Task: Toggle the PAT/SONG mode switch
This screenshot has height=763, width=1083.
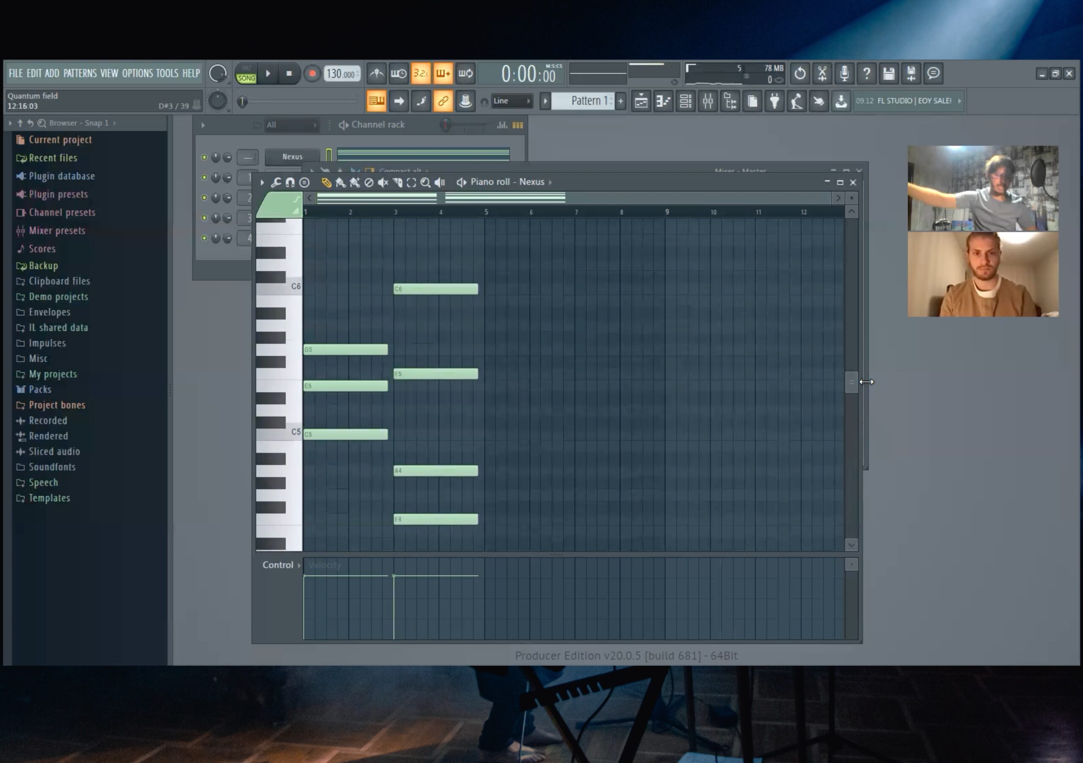Action: tap(246, 74)
